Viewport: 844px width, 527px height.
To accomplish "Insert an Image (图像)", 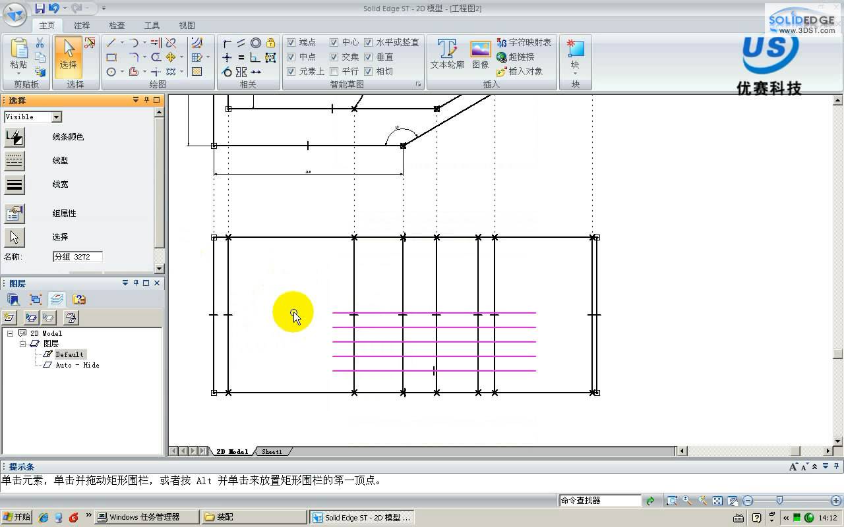I will [x=480, y=54].
